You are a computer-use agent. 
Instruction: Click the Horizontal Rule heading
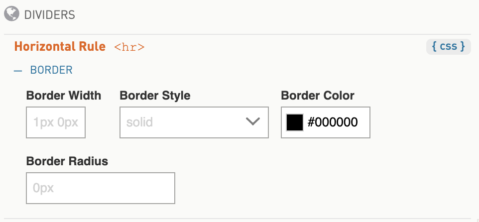pyautogui.click(x=60, y=46)
